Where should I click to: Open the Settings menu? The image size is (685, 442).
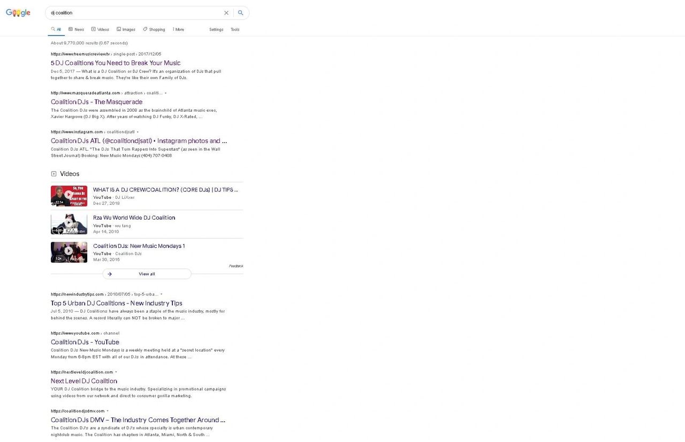[x=216, y=29]
